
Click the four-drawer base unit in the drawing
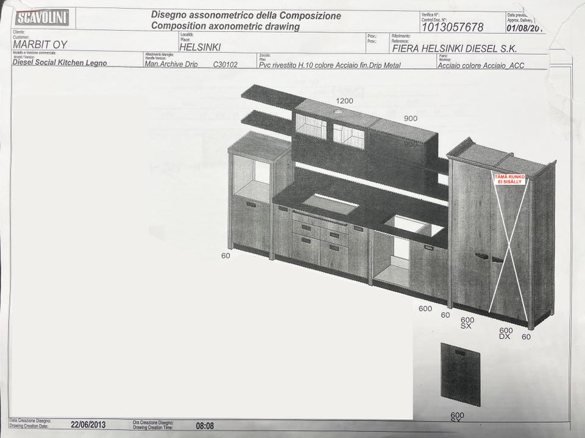(x=320, y=242)
